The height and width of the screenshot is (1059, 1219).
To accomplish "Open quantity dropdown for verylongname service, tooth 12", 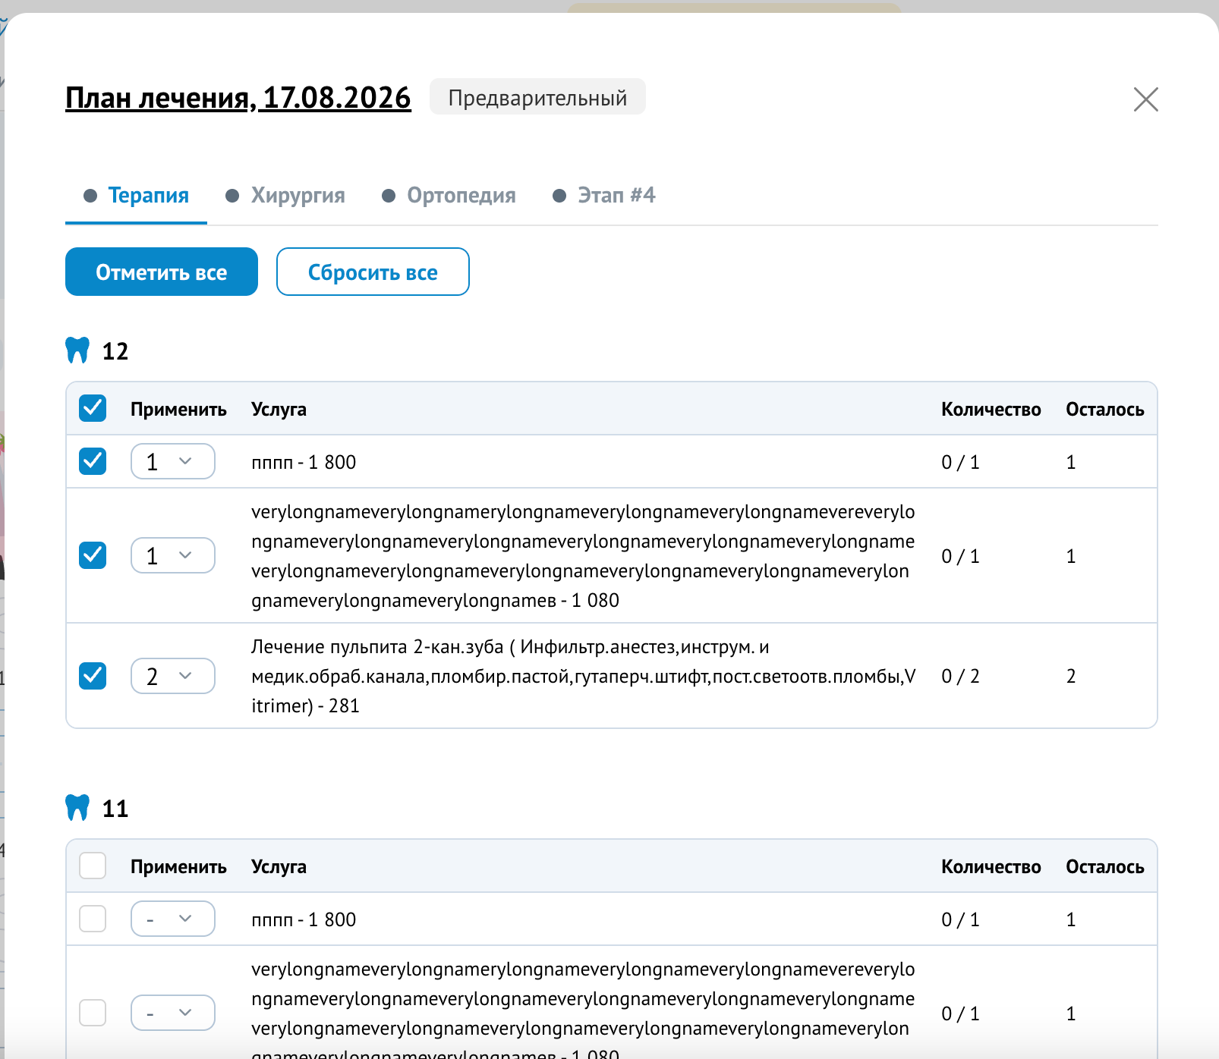I will [x=173, y=555].
